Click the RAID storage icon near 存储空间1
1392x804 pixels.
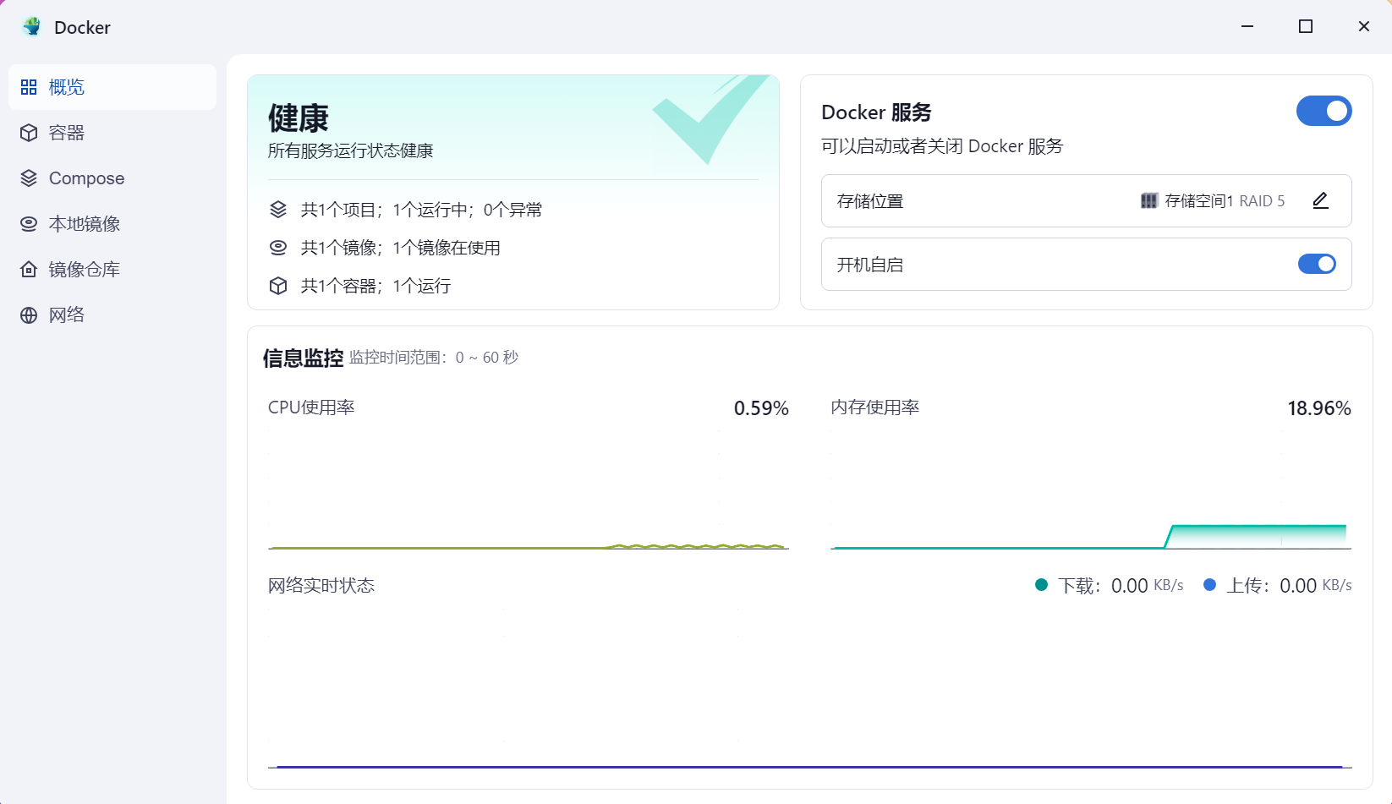click(1148, 201)
